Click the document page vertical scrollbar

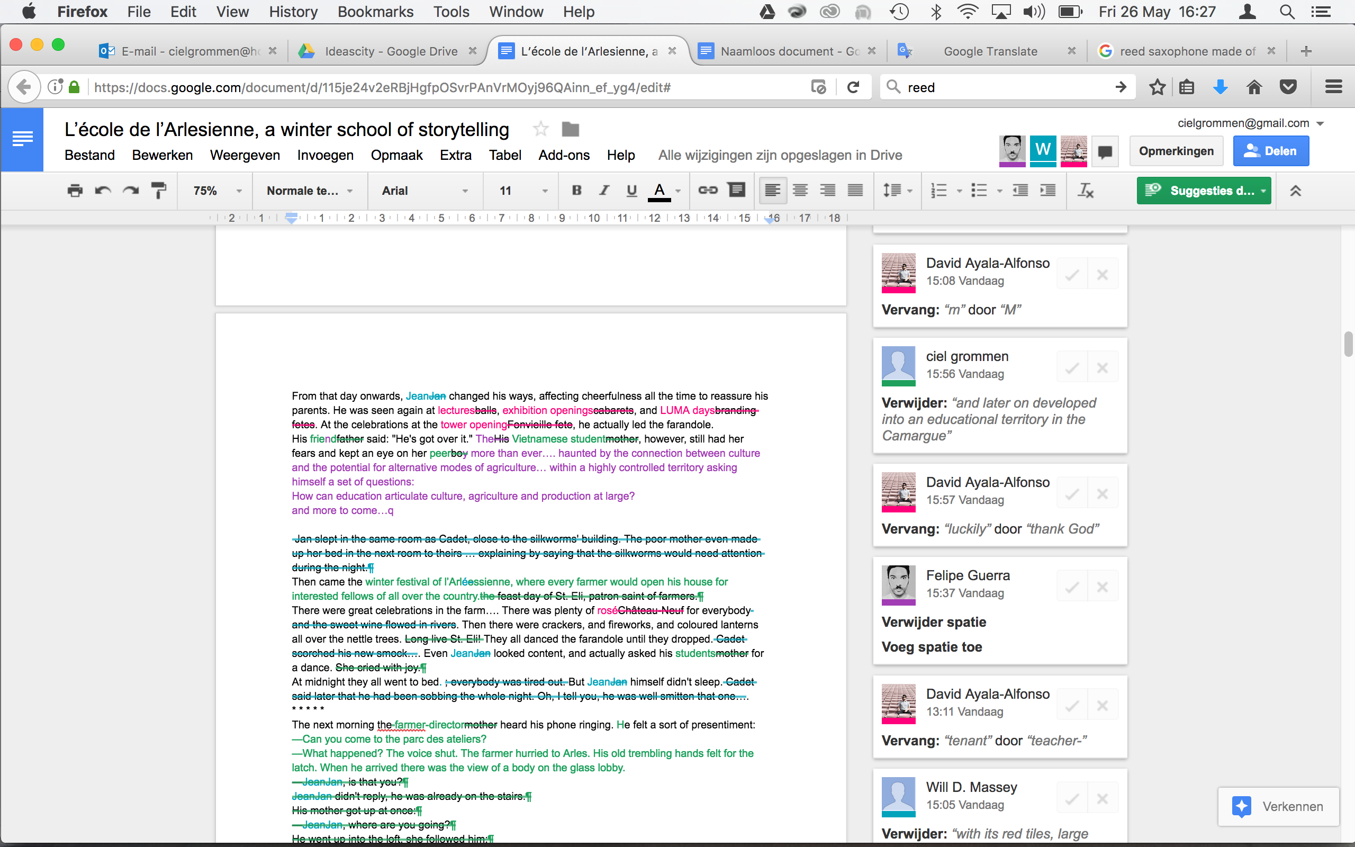(1348, 344)
